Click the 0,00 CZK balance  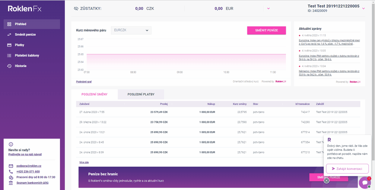click(145, 8)
